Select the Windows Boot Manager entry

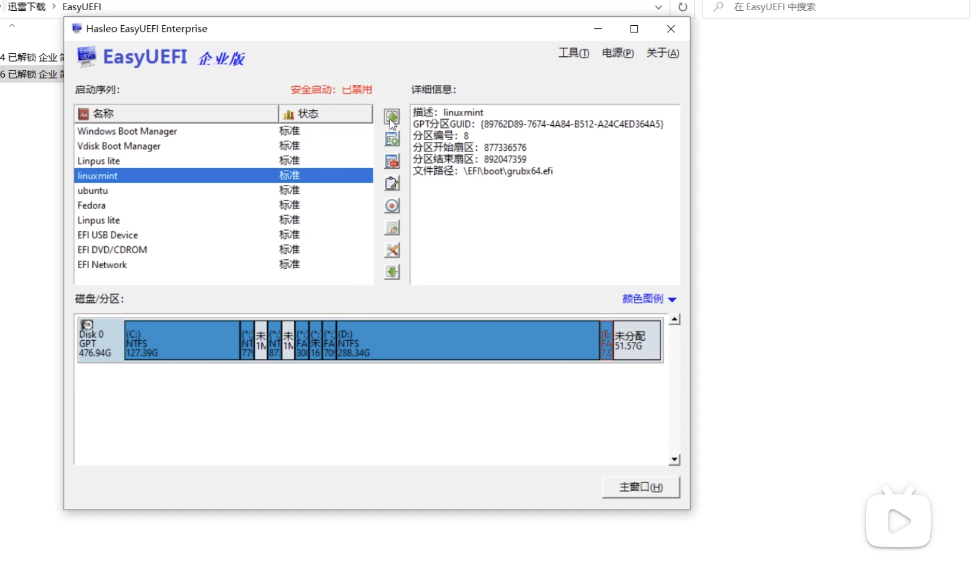[224, 131]
